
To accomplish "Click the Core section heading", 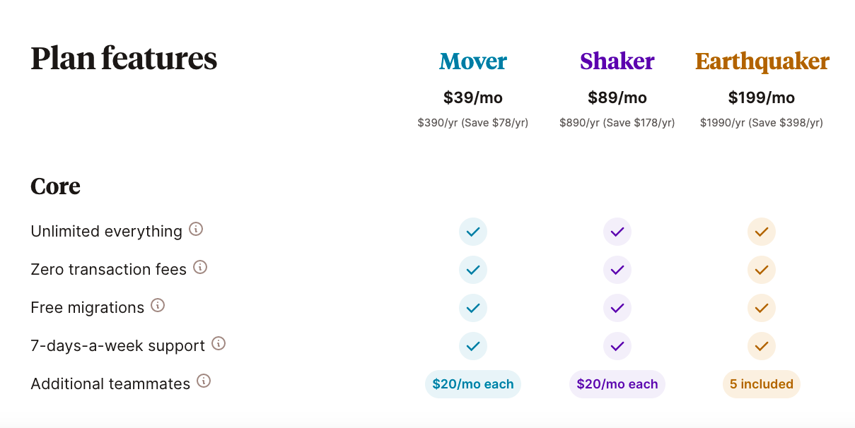I will pos(55,186).
